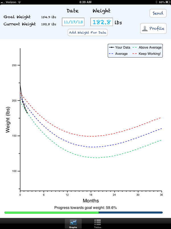This screenshot has height=229, width=171.
Task: Tap the Wi-Fi status icon
Action: (19, 2)
